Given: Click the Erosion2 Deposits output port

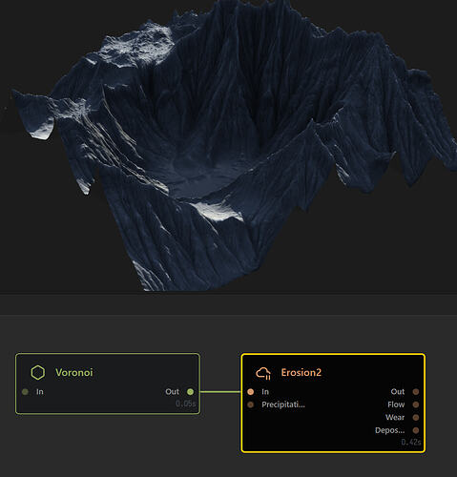Looking at the screenshot, I should pos(416,430).
